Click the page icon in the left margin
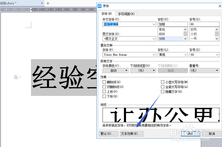 coord(16,77)
